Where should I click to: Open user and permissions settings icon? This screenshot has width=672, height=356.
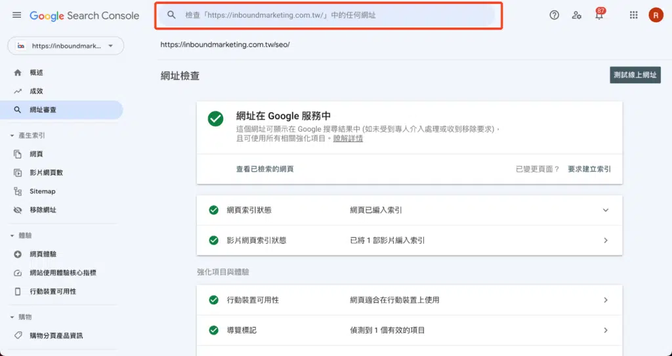click(576, 16)
